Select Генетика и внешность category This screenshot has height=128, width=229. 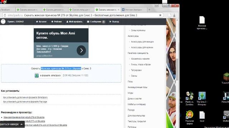138,53
